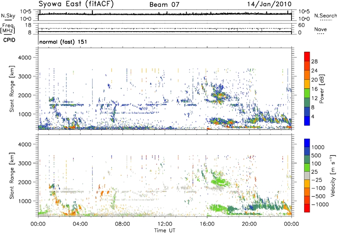
Task: Click the power panel 'Slant Range [km]' label
Action: pyautogui.click(x=12, y=89)
